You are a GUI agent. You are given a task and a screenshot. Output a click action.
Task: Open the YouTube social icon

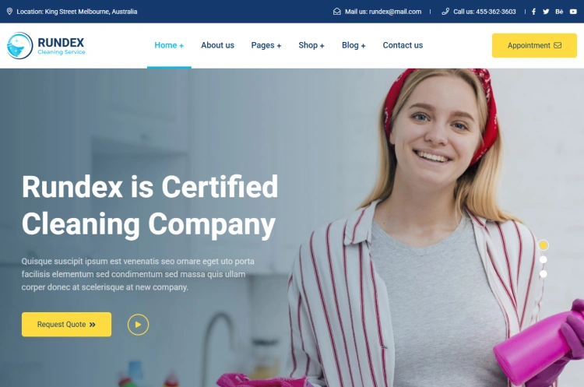coord(573,12)
